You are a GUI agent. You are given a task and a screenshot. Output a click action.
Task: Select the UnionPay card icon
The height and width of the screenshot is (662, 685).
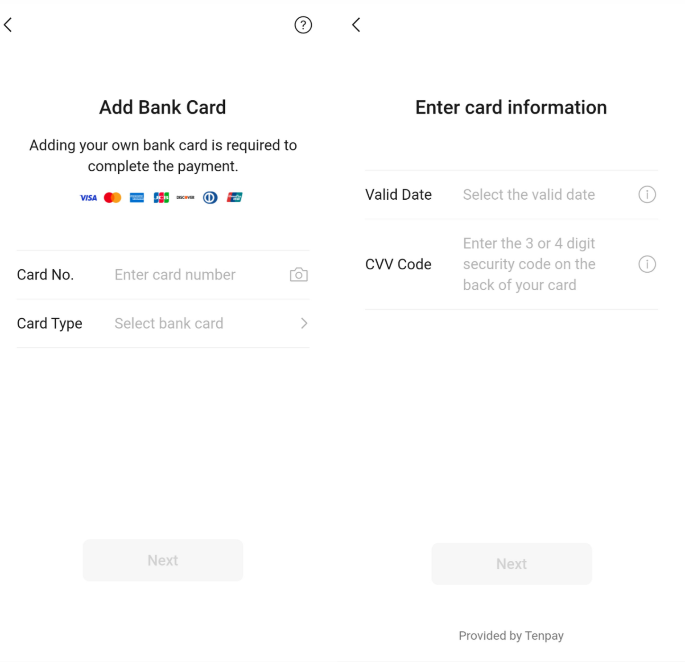point(234,197)
